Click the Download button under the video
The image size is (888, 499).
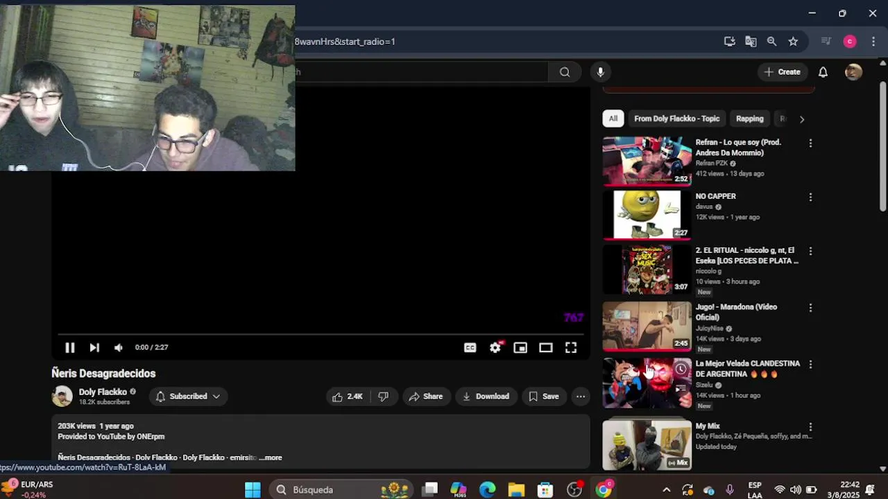(x=486, y=396)
